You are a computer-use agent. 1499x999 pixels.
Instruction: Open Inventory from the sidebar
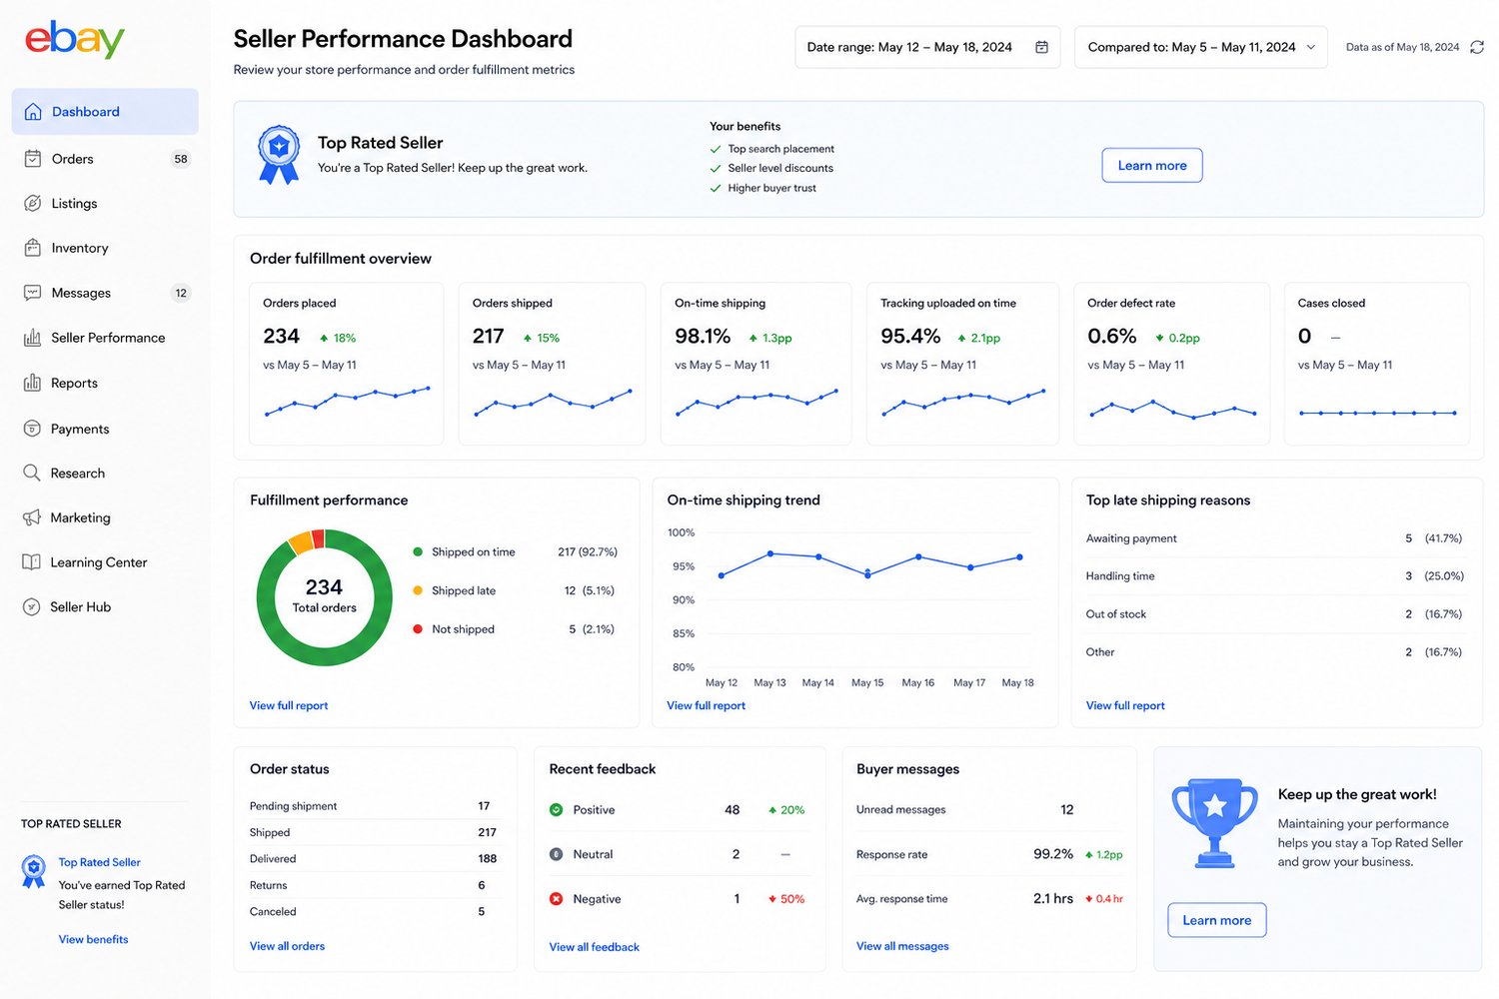click(105, 248)
